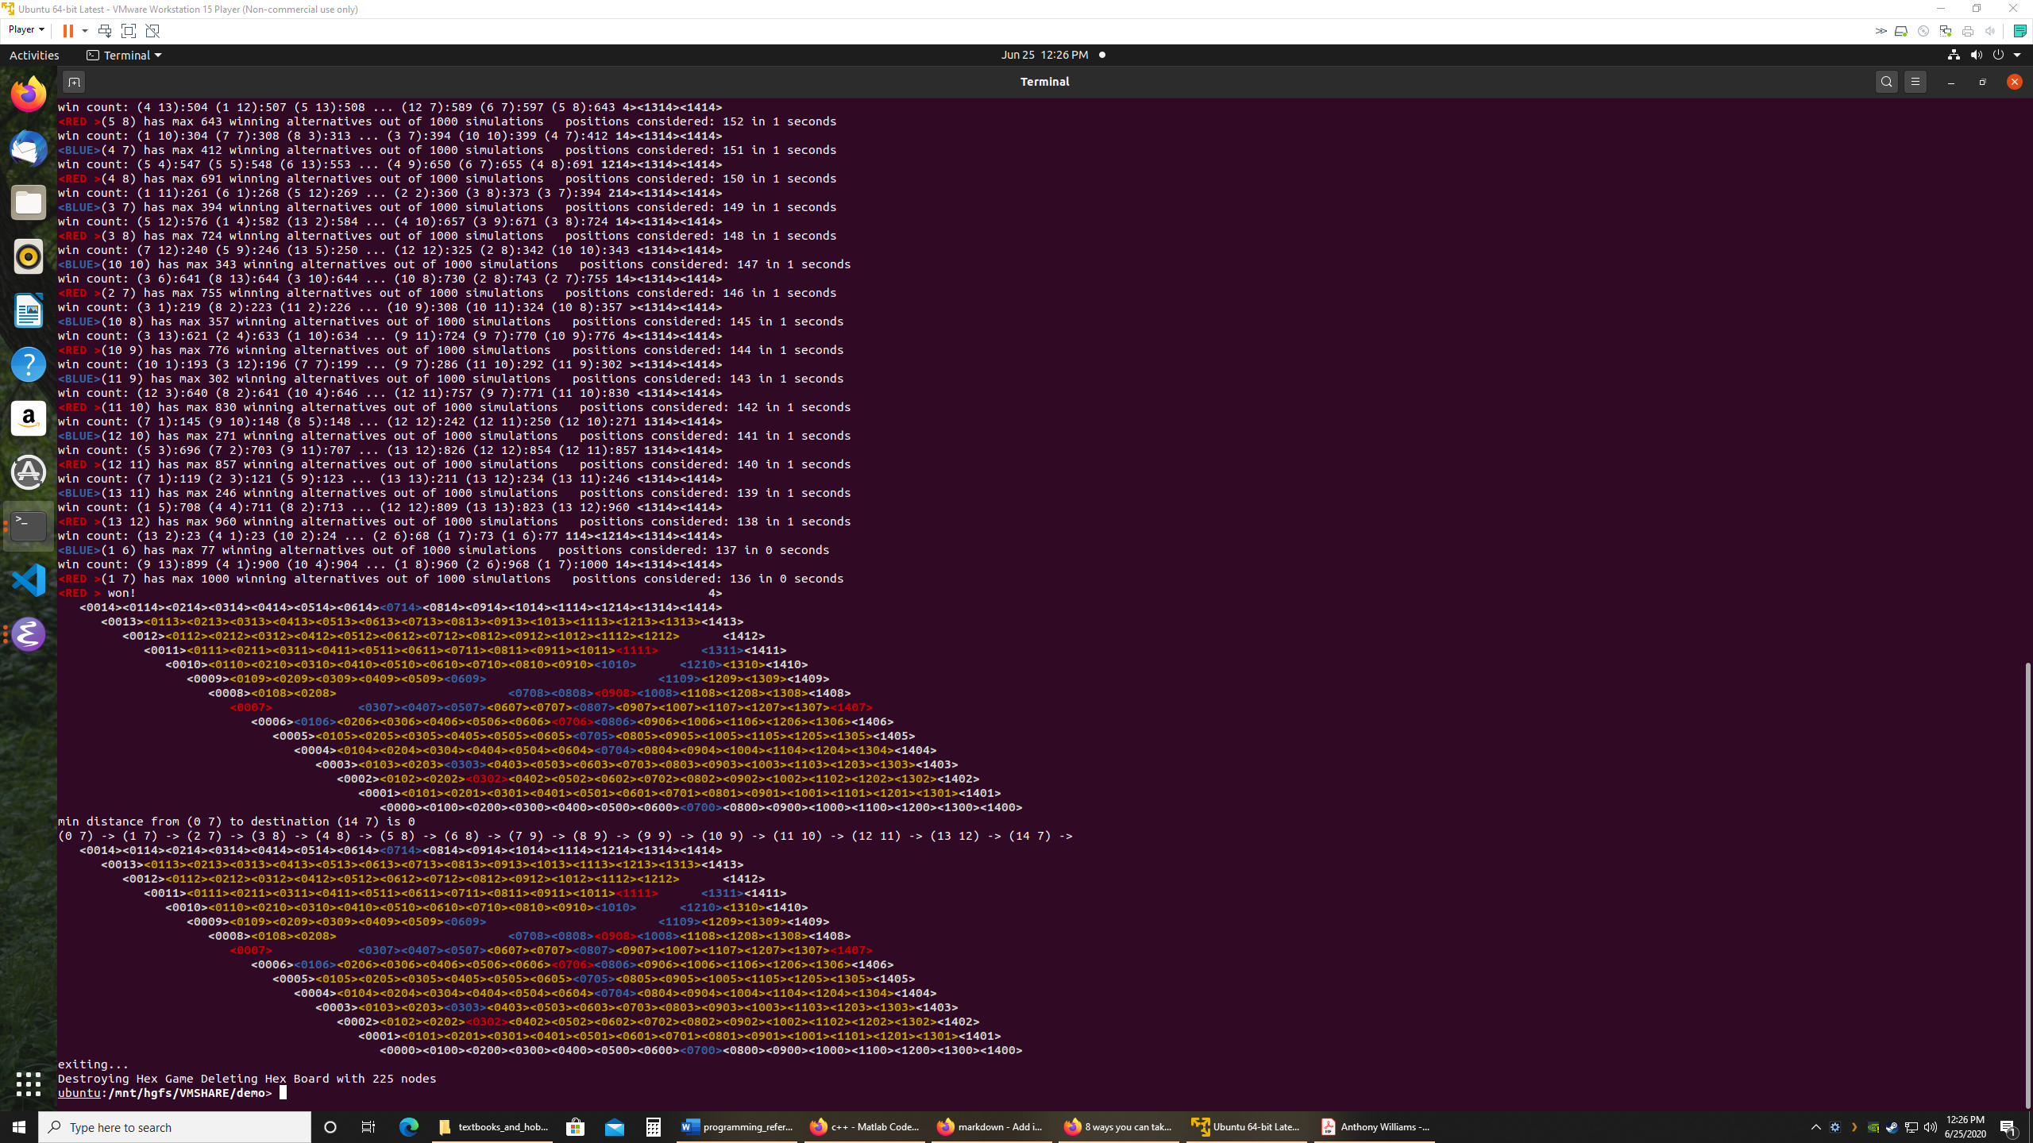Image resolution: width=2033 pixels, height=1143 pixels.
Task: Toggle VMware unity mode icon
Action: pyautogui.click(x=152, y=30)
